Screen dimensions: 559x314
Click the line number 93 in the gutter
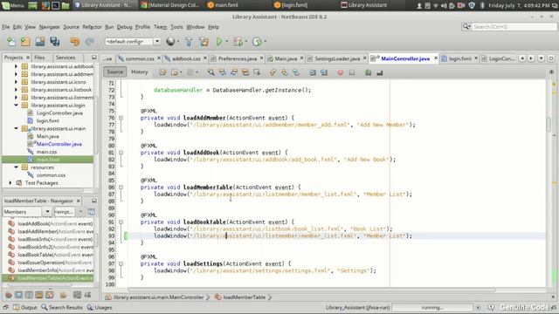point(111,235)
